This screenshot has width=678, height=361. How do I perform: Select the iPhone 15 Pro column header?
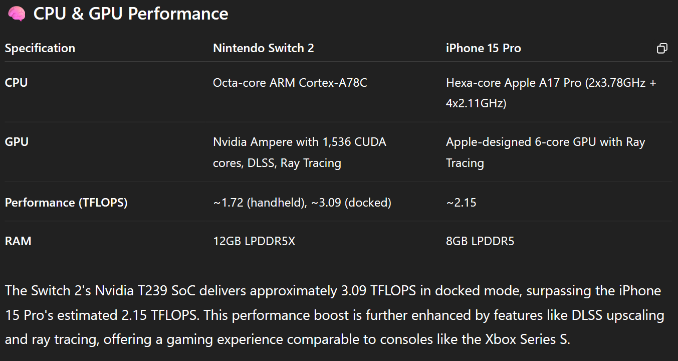pos(484,48)
